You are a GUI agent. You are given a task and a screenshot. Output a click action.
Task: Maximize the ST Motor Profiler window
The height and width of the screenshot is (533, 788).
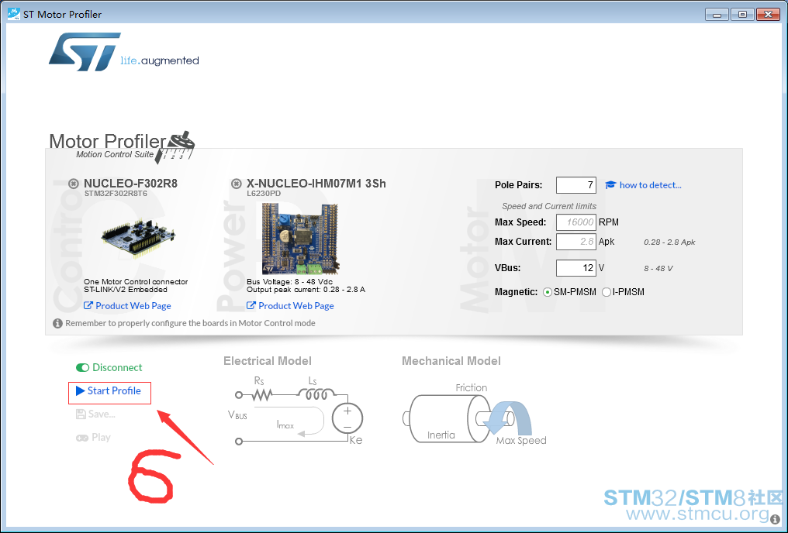click(x=742, y=15)
